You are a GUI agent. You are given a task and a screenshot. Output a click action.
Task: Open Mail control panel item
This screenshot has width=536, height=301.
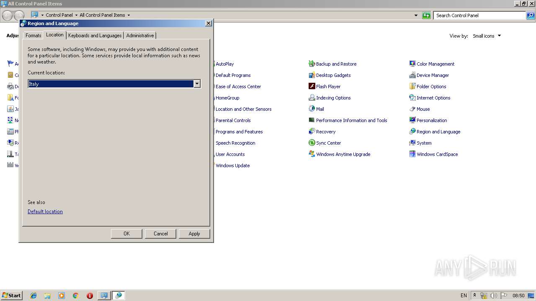316,109
